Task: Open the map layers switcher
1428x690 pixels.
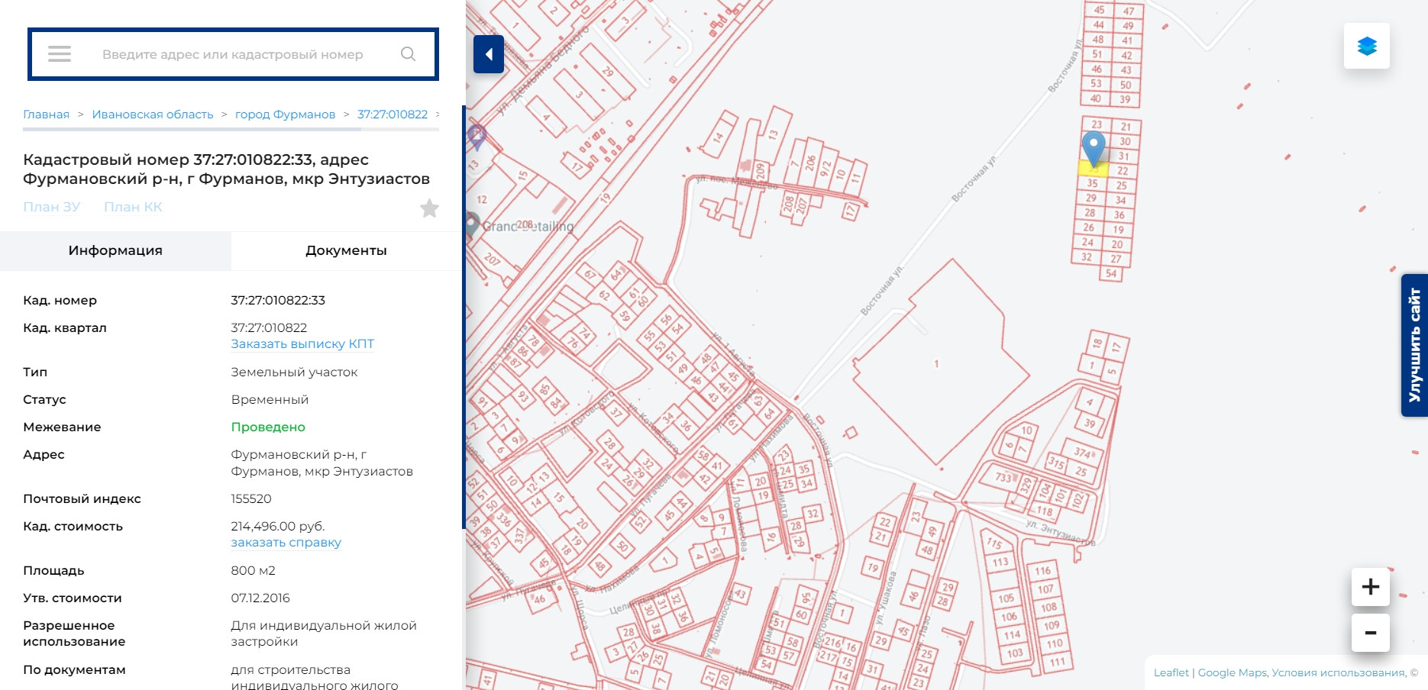Action: click(x=1366, y=47)
